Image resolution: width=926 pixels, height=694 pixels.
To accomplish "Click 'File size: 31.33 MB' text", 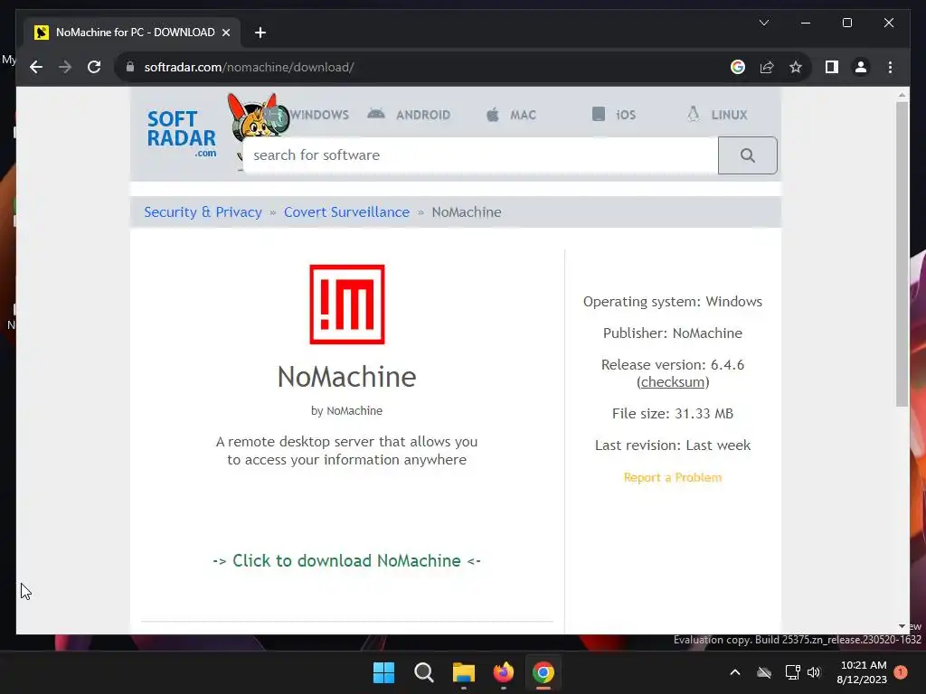I will 673,414.
